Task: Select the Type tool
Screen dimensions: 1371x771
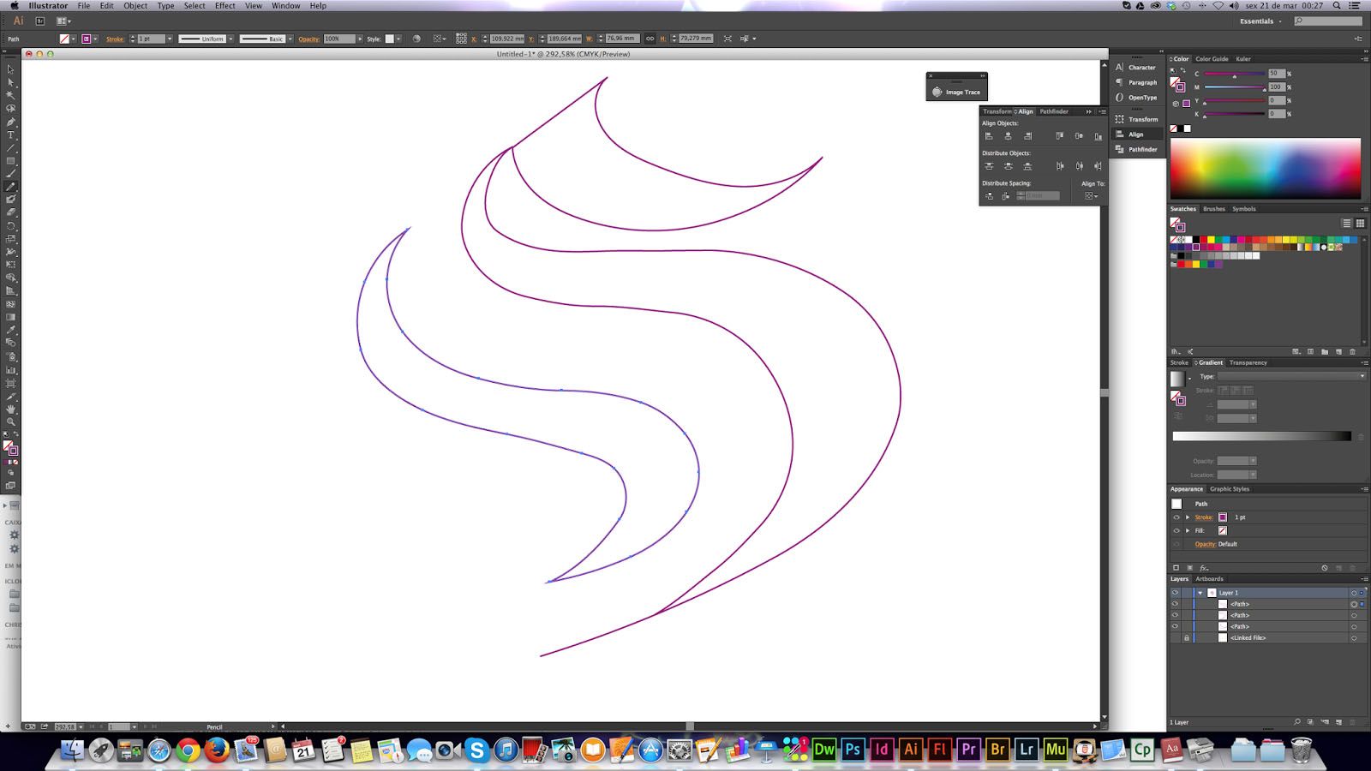Action: 11,135
